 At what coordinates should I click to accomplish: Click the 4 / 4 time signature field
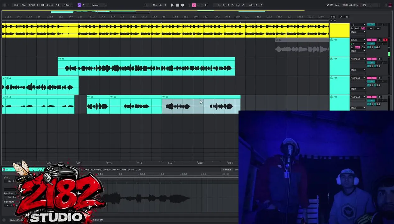click(49, 5)
